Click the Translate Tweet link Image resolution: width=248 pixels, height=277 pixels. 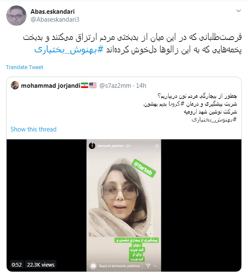click(24, 67)
